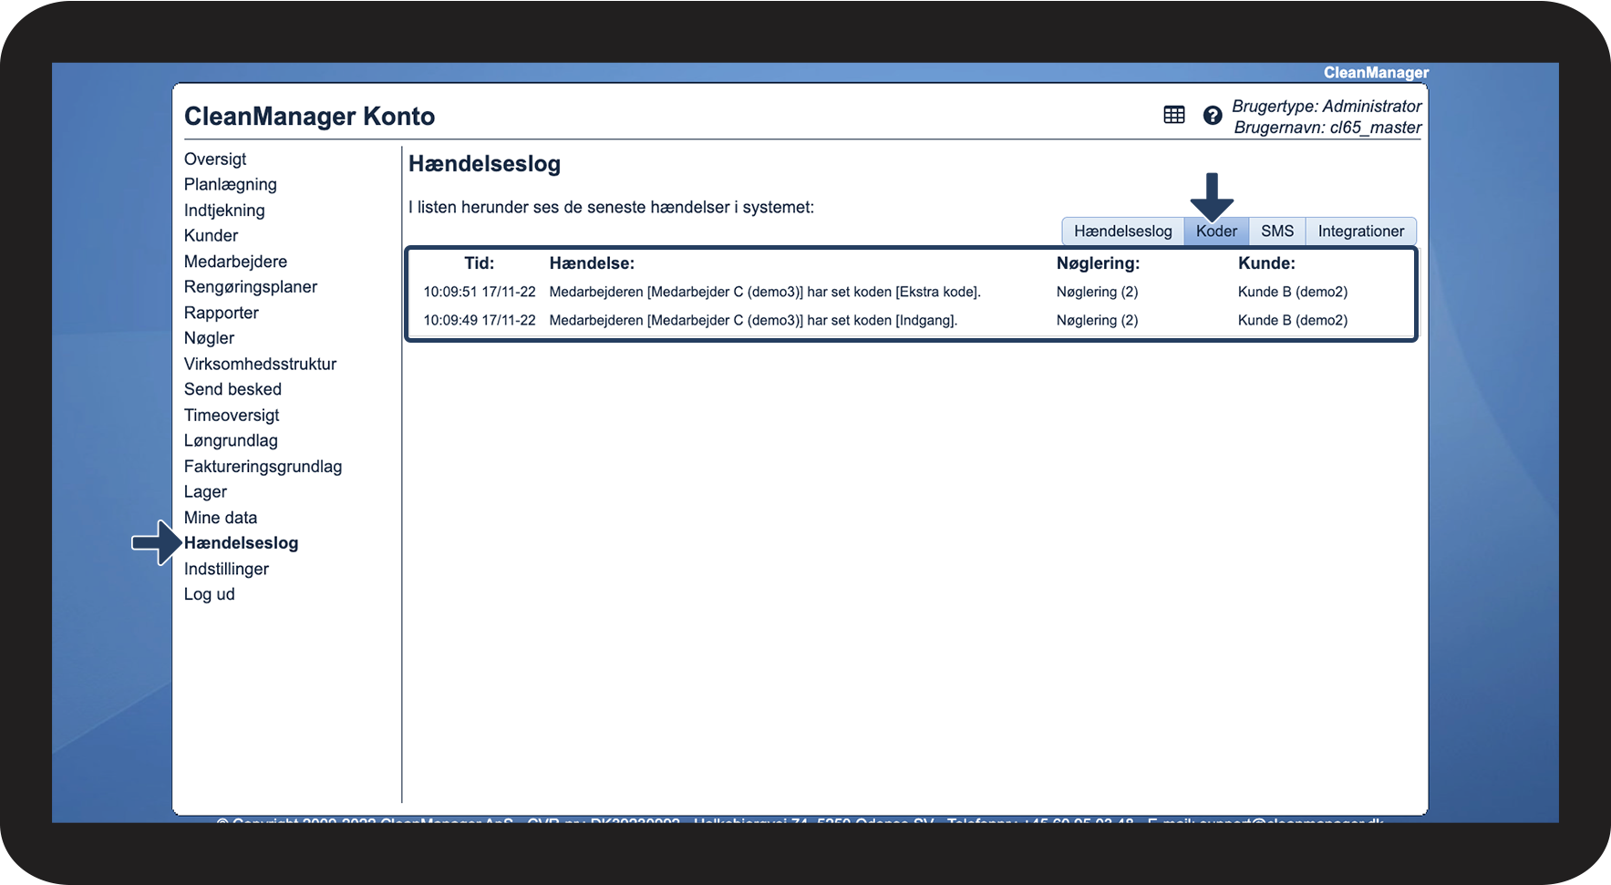
Task: Open Oversigt in the sidebar
Action: click(215, 160)
